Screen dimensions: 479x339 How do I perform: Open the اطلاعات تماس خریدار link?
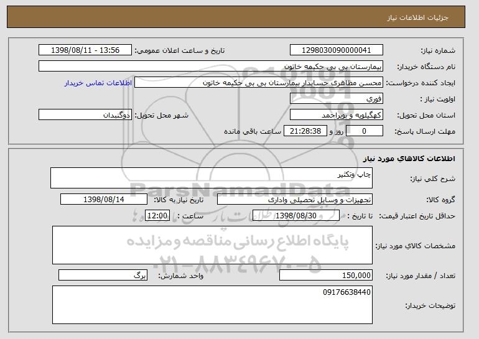pyautogui.click(x=98, y=83)
